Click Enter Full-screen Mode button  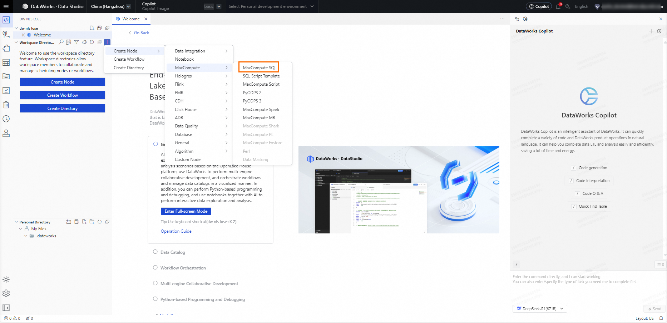pyautogui.click(x=186, y=211)
